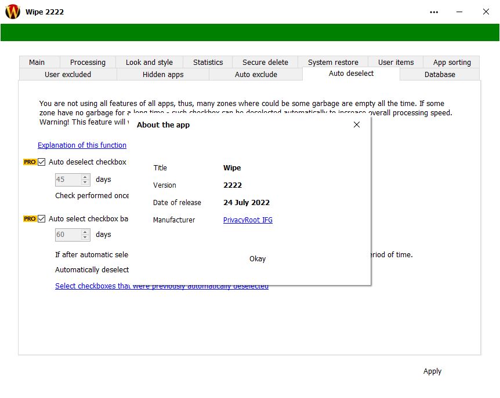Image resolution: width=500 pixels, height=398 pixels.
Task: Close the Wipe 2222 window
Action: (486, 12)
